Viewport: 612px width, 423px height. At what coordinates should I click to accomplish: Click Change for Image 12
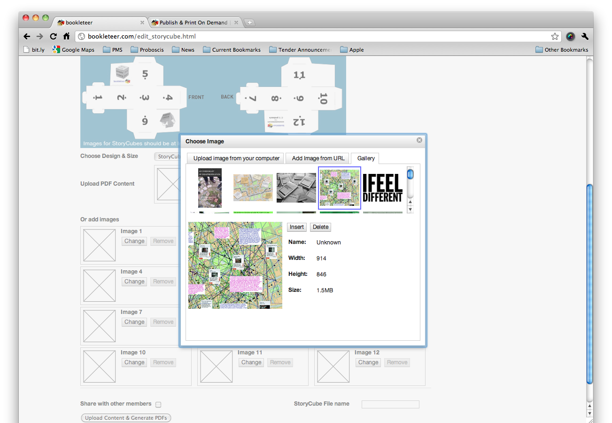click(368, 362)
